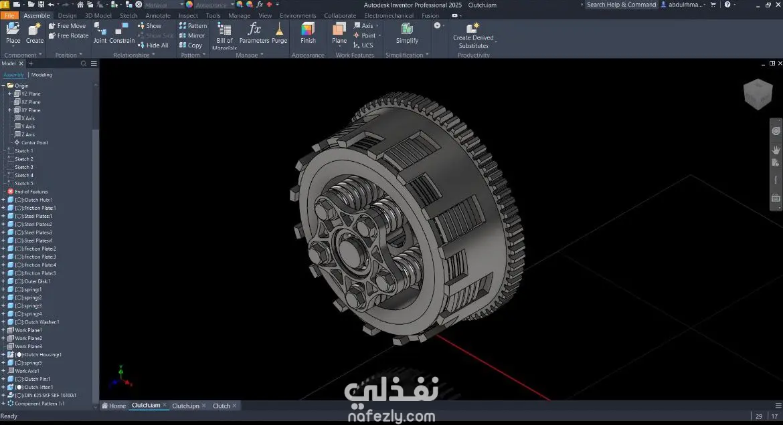
Task: Click the work Point tool
Action: [x=365, y=35]
